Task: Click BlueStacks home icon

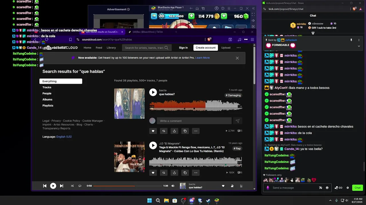Action: (197, 9)
